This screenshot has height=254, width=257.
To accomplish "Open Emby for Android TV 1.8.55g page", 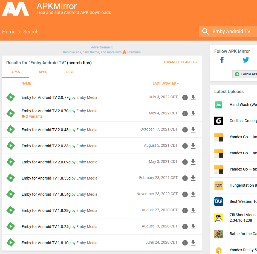I will [46, 178].
